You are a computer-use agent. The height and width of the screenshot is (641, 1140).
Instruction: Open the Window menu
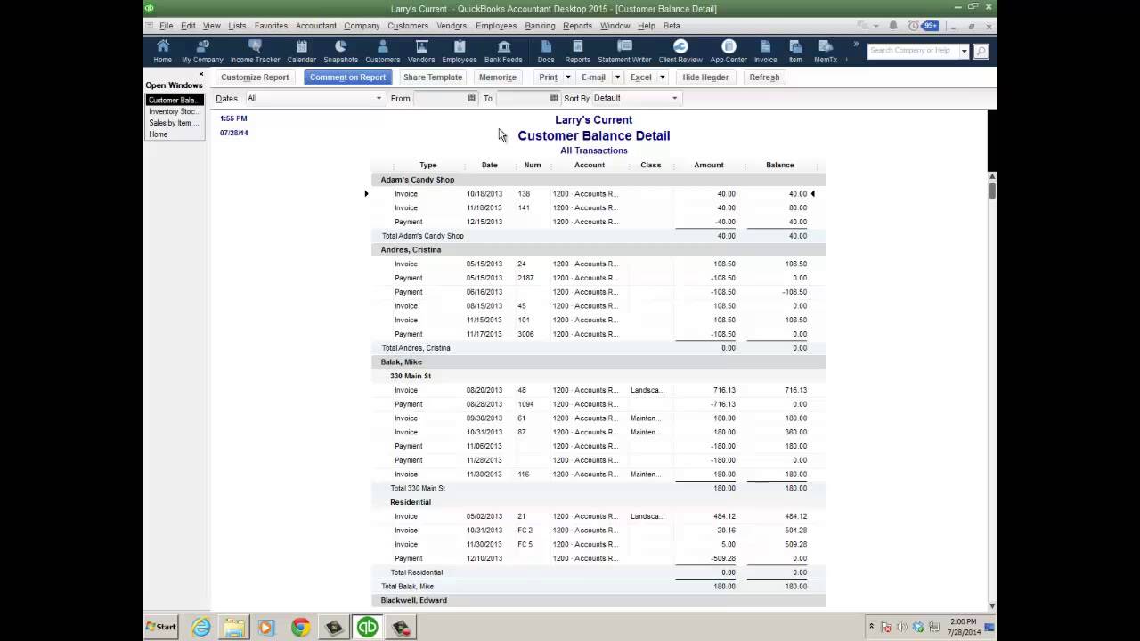pyautogui.click(x=615, y=26)
